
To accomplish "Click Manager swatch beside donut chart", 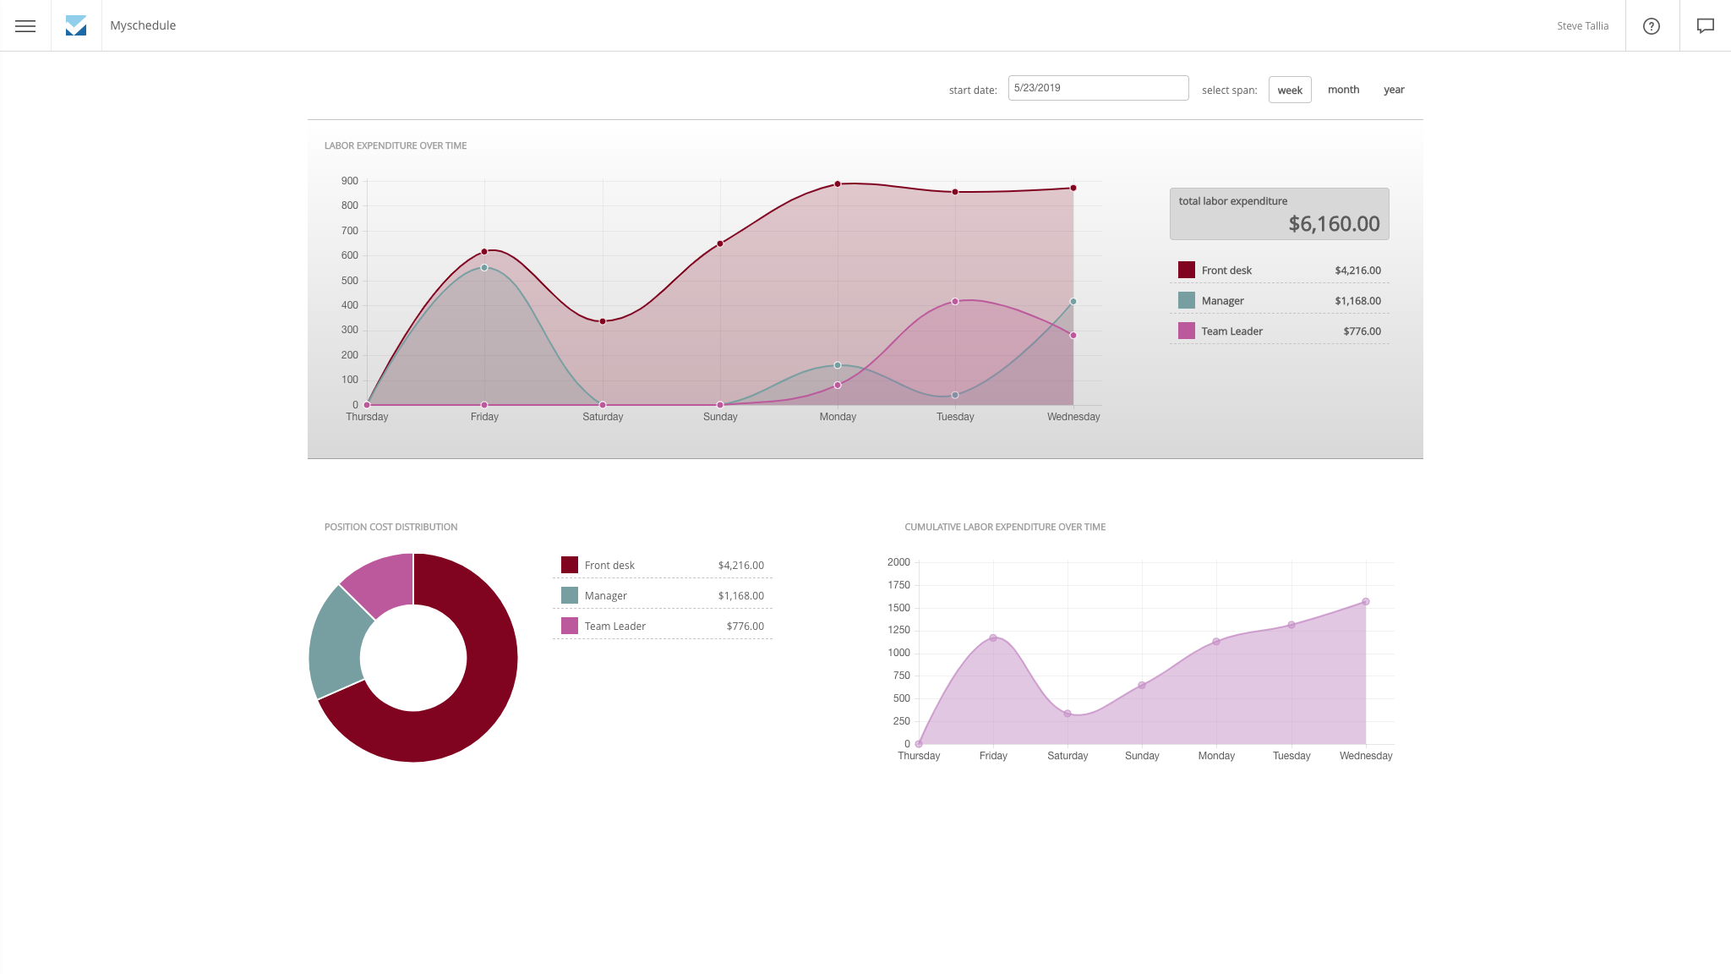I will point(569,596).
